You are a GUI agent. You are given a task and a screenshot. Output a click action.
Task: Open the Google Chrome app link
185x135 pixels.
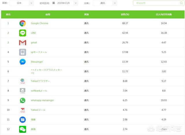39,23
